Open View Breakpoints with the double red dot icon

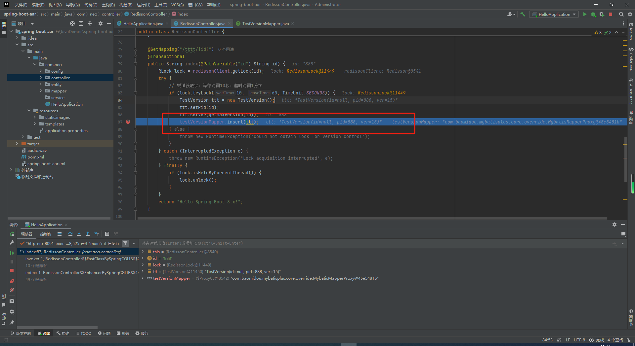point(12,281)
